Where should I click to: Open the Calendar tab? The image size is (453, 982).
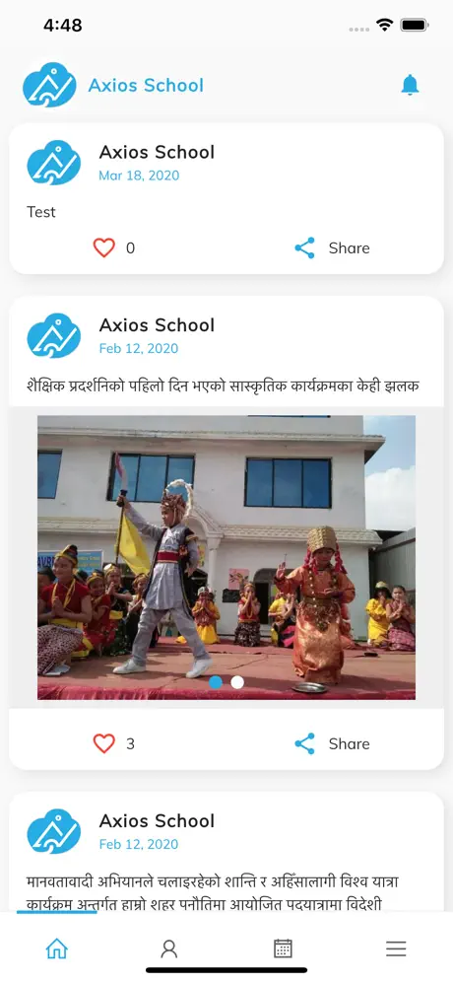pyautogui.click(x=283, y=948)
